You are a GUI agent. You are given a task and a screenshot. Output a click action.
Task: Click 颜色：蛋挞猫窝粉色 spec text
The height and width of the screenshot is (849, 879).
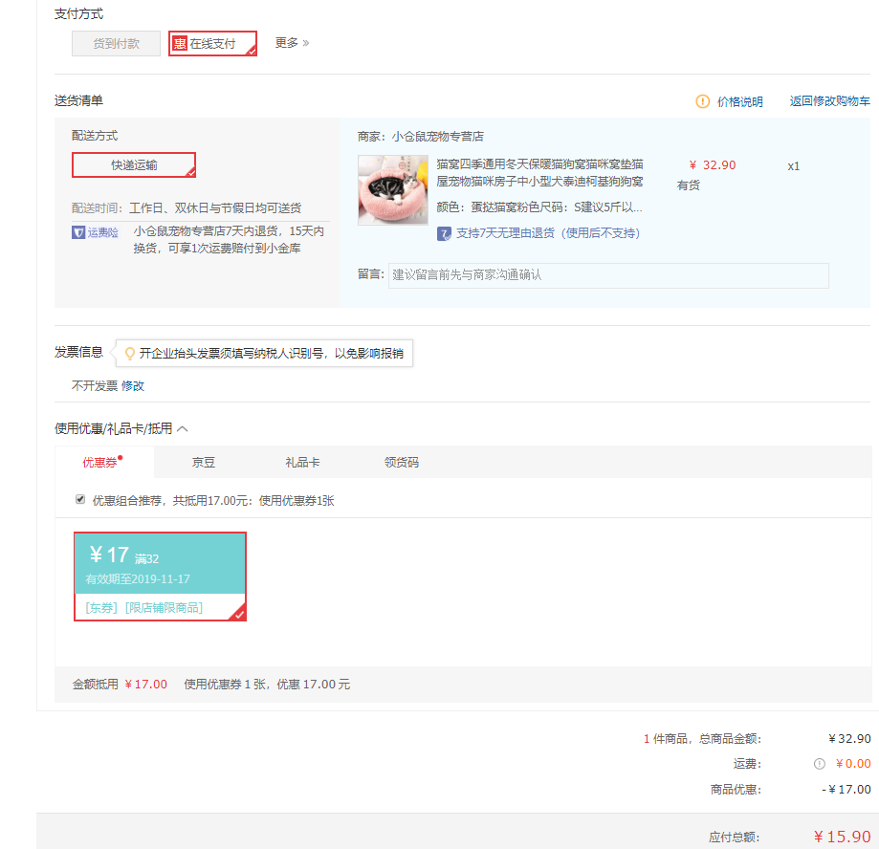539,207
